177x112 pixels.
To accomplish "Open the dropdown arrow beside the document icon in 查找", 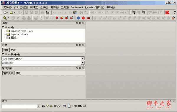I will coord(72,106).
